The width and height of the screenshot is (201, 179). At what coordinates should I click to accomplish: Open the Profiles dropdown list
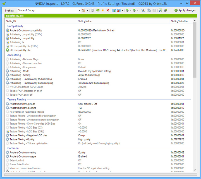pos(79,10)
